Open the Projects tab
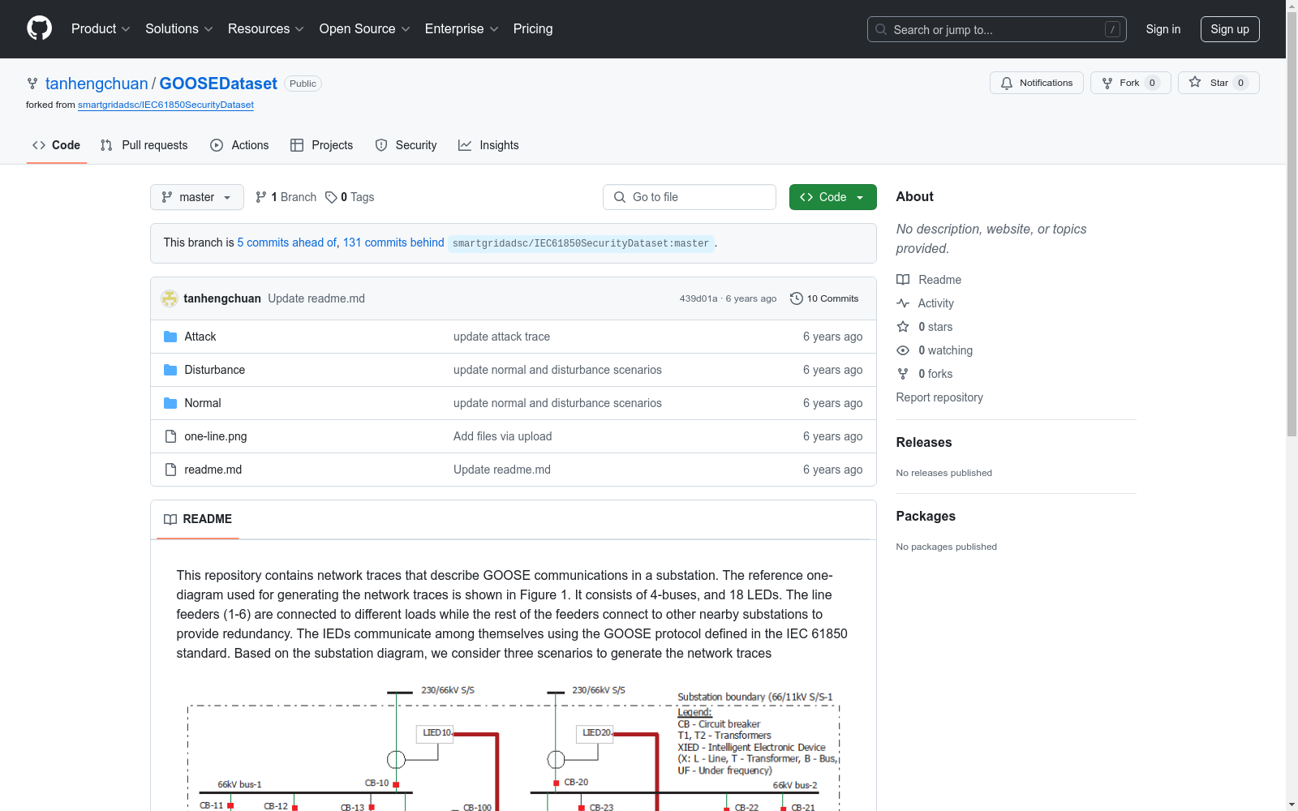Viewport: 1298px width, 811px height. [x=322, y=145]
